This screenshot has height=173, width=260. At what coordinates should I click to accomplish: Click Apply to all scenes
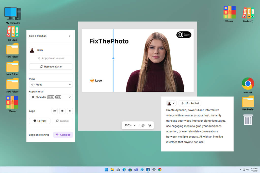pyautogui.click(x=51, y=58)
